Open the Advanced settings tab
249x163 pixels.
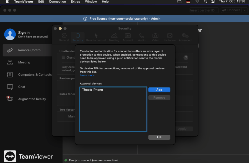[185, 37]
